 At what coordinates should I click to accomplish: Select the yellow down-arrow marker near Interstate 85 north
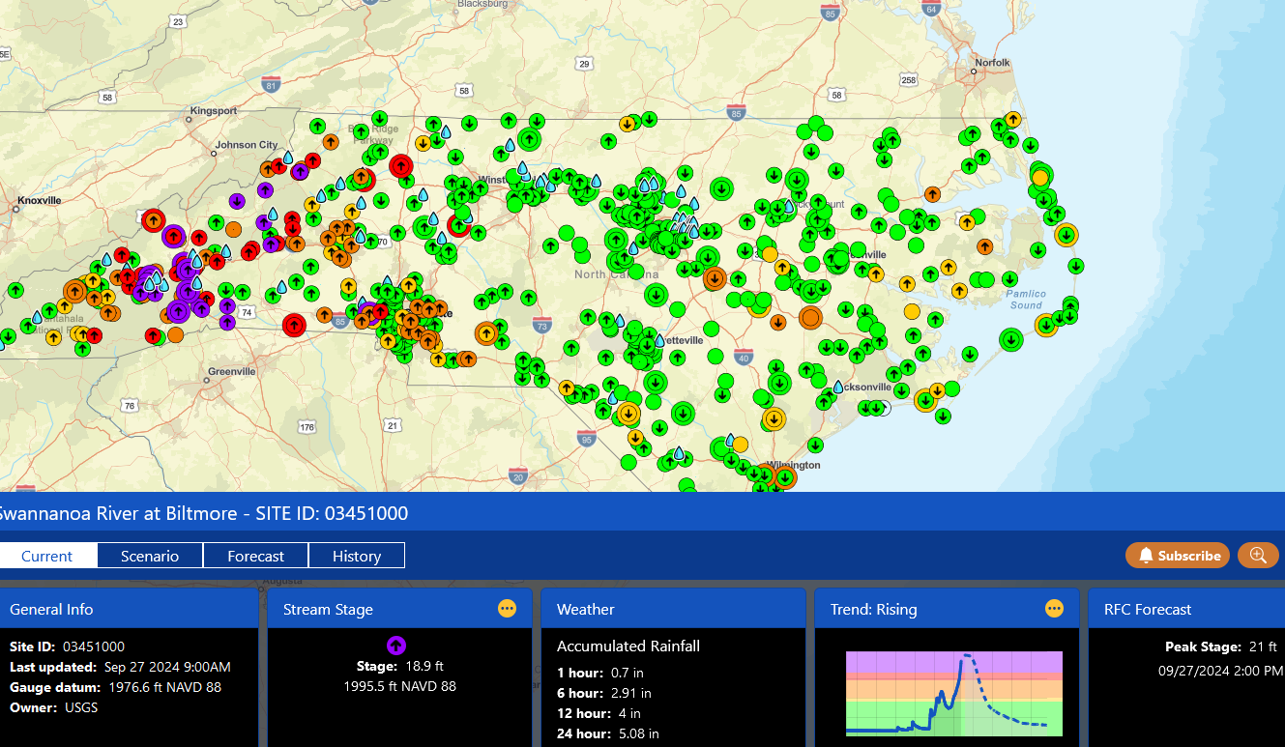[x=628, y=123]
